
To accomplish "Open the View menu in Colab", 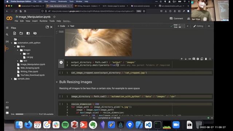I will (x=28, y=21).
